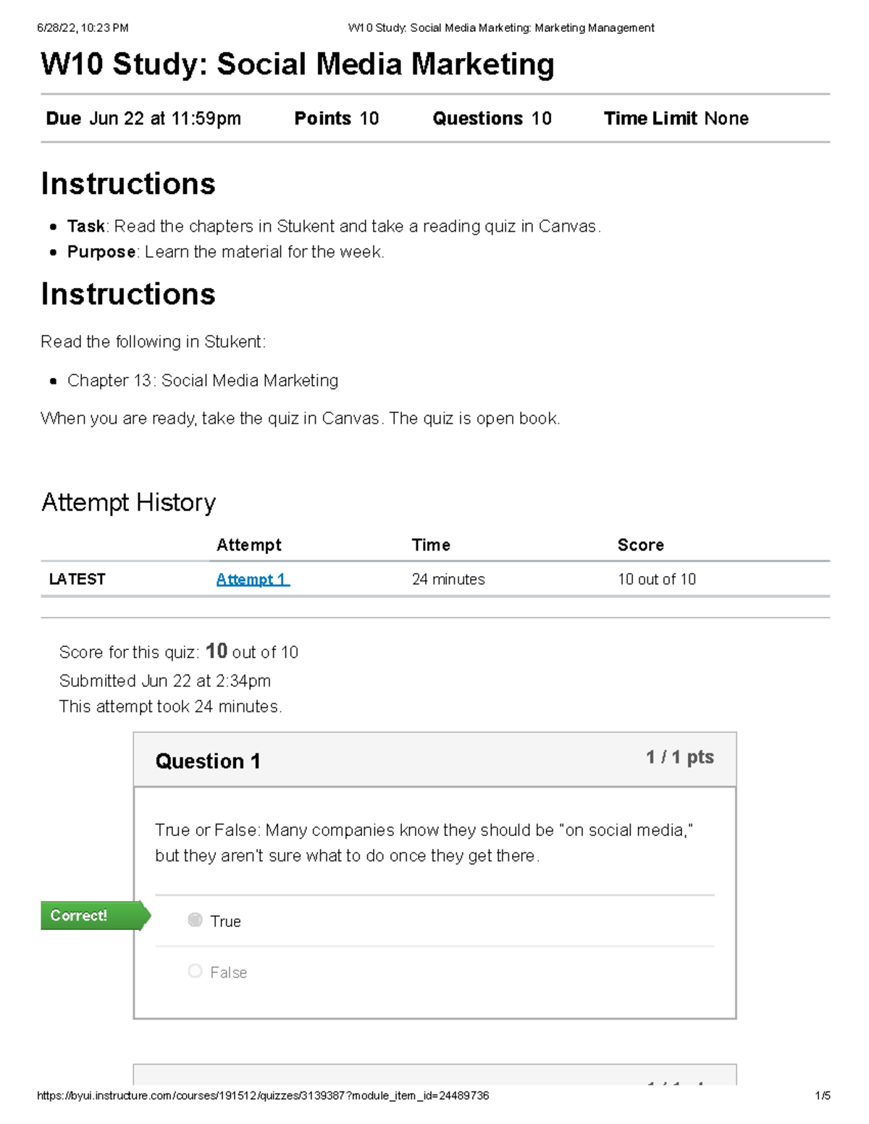This screenshot has width=869, height=1124.
Task: Click the Due Jun 22 date text
Action: pyautogui.click(x=142, y=118)
